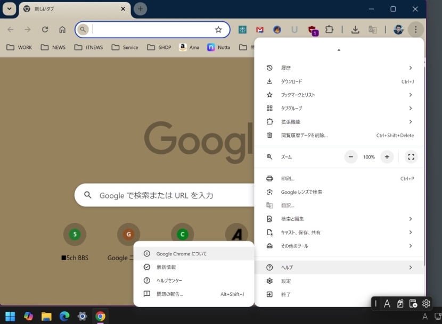The height and width of the screenshot is (324, 442).
Task: Open the black A shortcut tile
Action: click(x=236, y=235)
